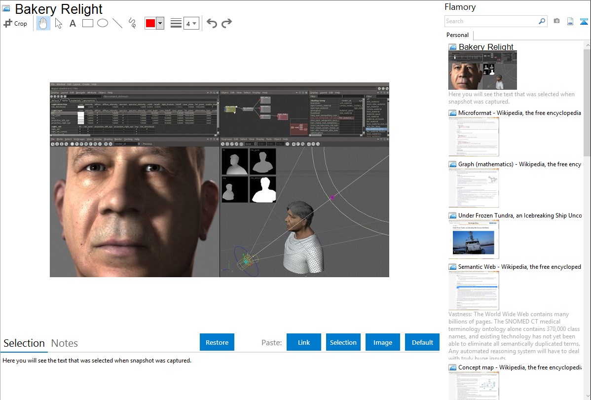Click the 'Concept map - Wikipedia' snapshot title
Screen dimensions: 591x400
point(520,367)
